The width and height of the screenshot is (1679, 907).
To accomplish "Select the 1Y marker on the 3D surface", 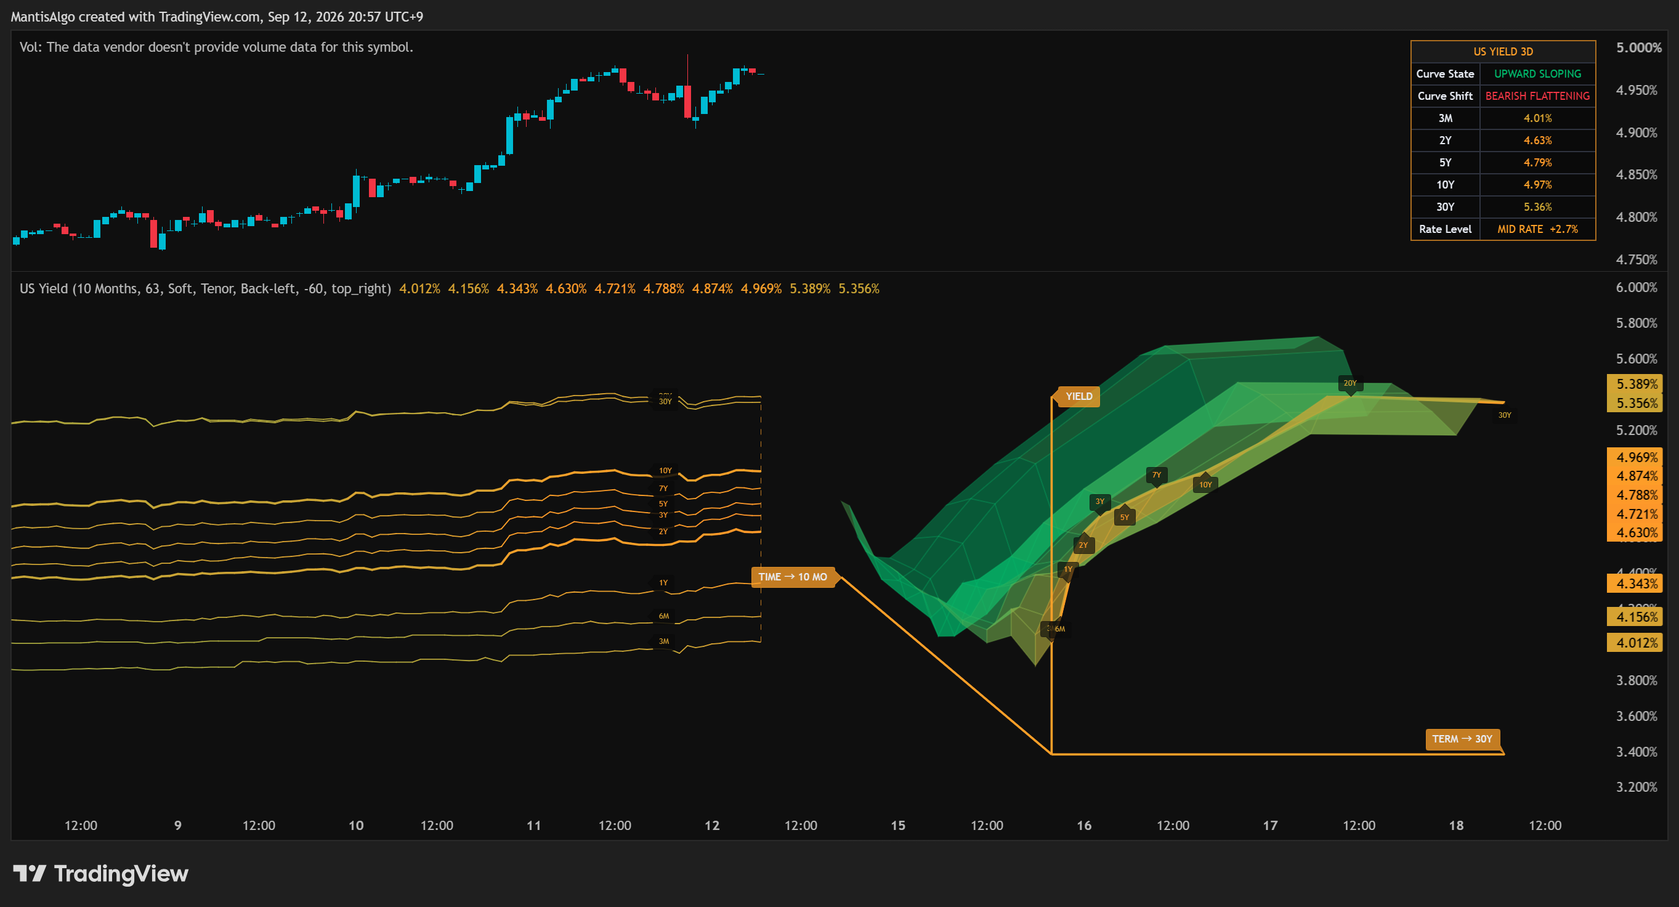I will pos(1067,569).
